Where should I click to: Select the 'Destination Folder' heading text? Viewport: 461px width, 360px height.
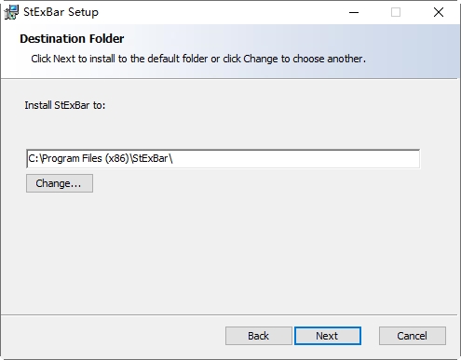pyautogui.click(x=72, y=39)
